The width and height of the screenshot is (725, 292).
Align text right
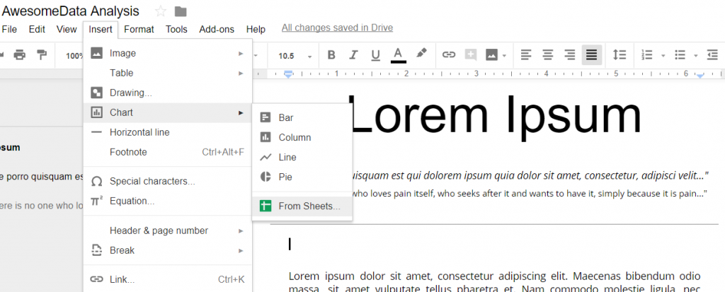pos(570,55)
